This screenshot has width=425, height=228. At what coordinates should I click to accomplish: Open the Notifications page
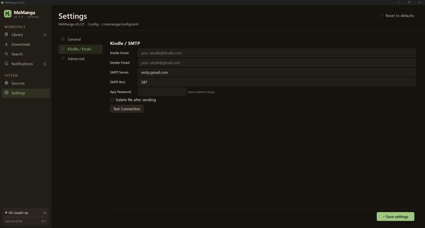(26, 64)
